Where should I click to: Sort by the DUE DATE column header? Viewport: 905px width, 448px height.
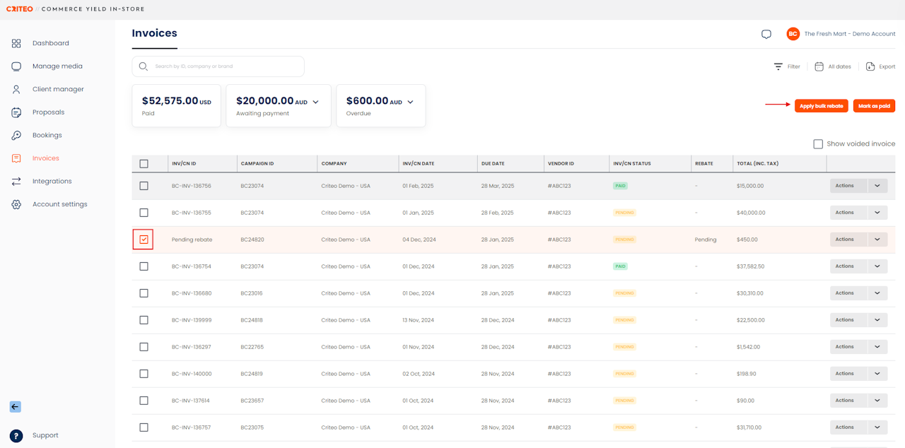[x=493, y=163]
